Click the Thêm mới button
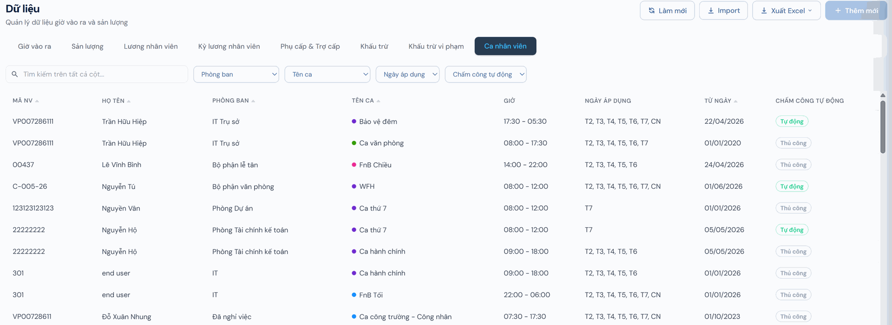 point(856,11)
